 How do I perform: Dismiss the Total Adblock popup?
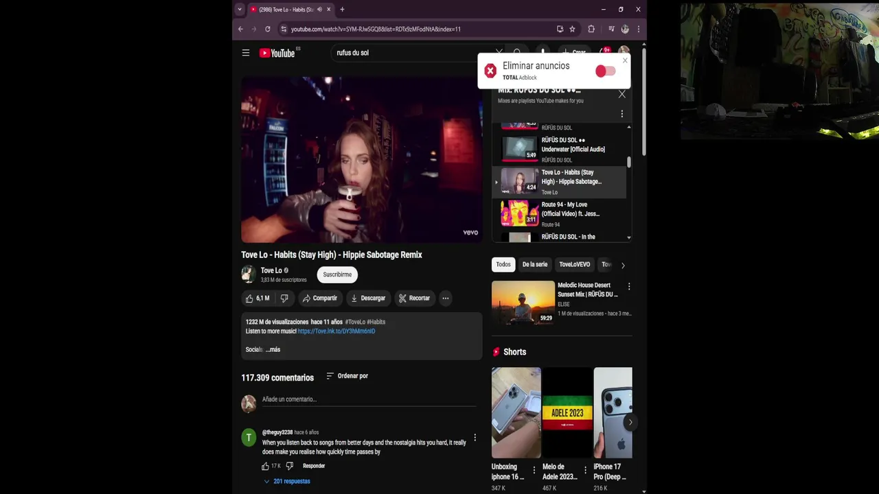tap(625, 60)
